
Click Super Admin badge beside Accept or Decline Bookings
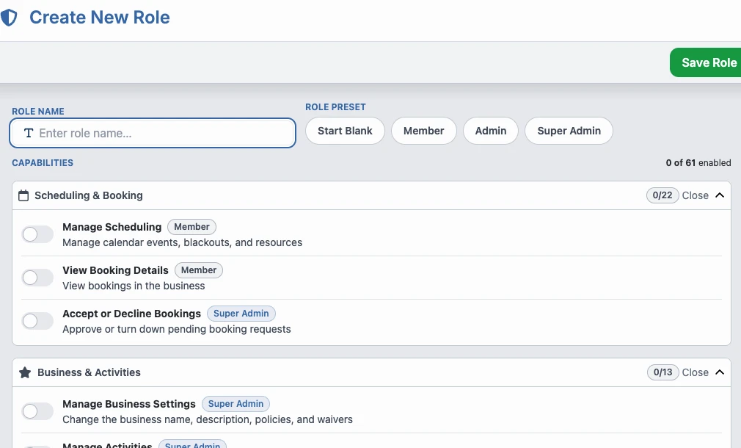click(241, 314)
